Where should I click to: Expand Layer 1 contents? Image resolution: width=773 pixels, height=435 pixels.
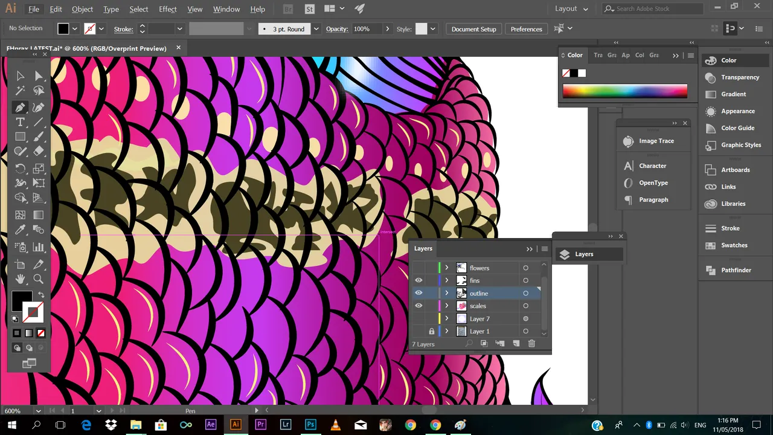(447, 331)
